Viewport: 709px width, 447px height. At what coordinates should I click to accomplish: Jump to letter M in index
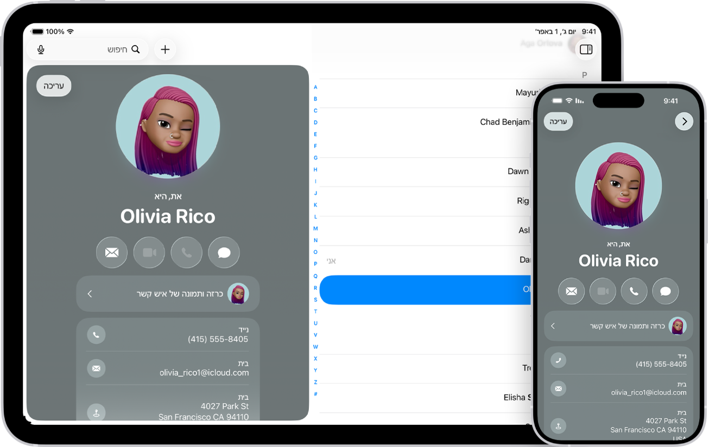click(x=315, y=229)
